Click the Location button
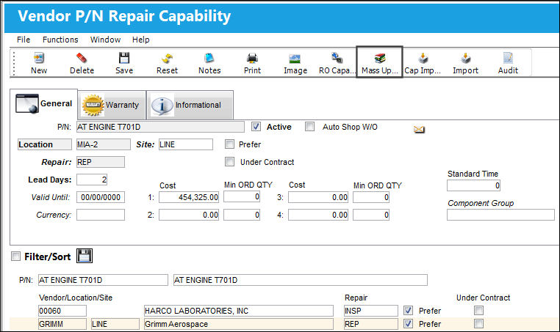 tap(45, 144)
